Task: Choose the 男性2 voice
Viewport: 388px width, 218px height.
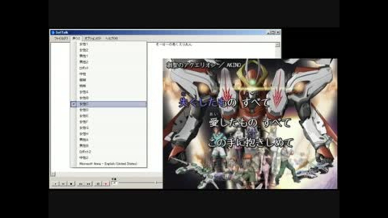Action: click(x=109, y=62)
